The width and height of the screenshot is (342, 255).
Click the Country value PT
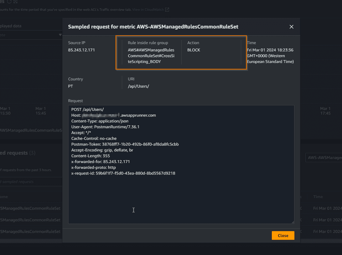[x=70, y=86]
